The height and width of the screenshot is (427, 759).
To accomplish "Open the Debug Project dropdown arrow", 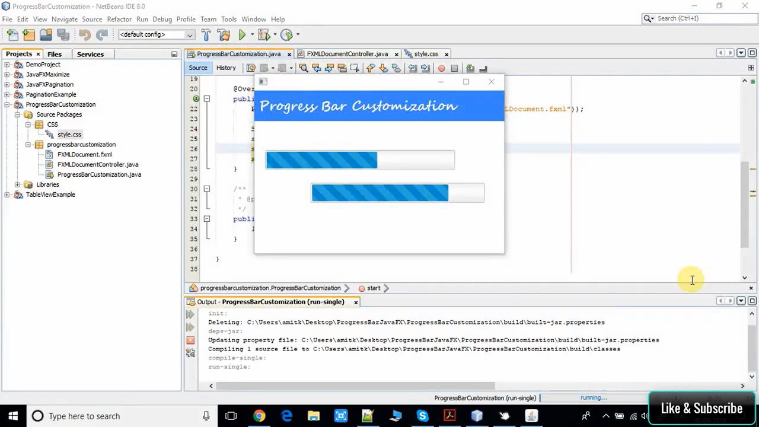I will [275, 35].
